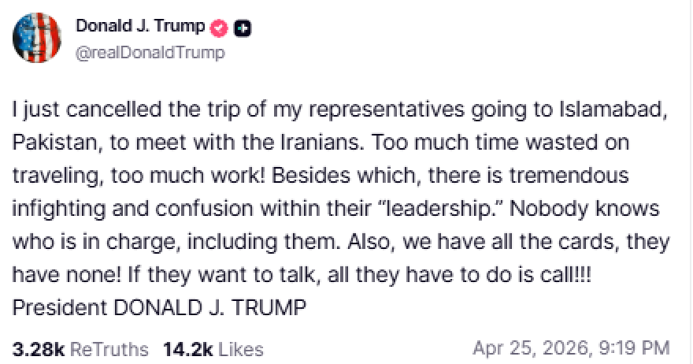Image resolution: width=693 pixels, height=364 pixels.
Task: Click the Apr 25, 2026 date
Action: click(x=528, y=347)
